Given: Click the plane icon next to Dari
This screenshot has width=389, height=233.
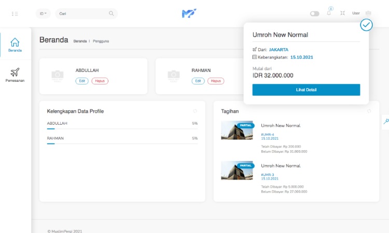Looking at the screenshot, I should (255, 50).
